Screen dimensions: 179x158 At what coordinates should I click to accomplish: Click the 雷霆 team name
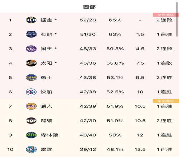tap(46, 149)
